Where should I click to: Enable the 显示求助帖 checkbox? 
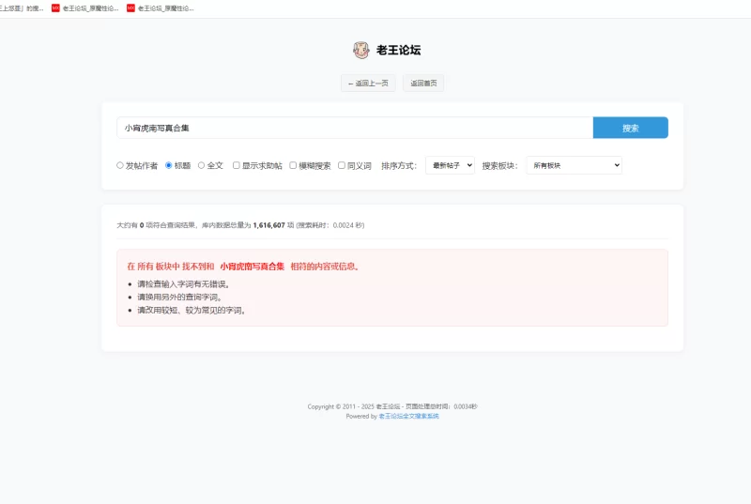237,165
